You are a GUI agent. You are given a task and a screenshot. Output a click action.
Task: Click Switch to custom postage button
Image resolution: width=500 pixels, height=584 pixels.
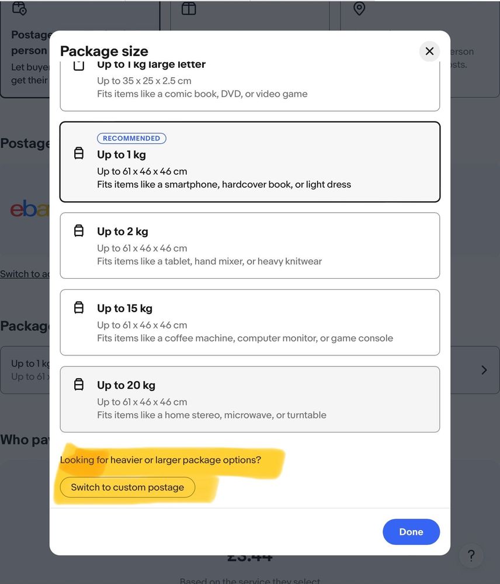coord(127,487)
